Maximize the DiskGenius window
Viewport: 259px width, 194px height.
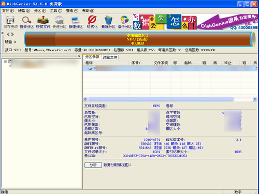(248, 4)
